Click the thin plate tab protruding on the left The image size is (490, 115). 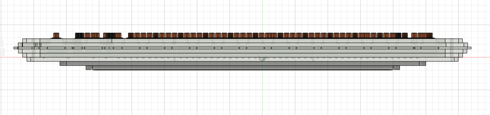[16, 48]
